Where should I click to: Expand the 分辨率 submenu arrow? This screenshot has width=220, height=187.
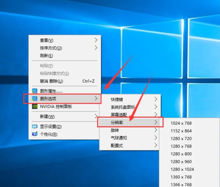156,122
